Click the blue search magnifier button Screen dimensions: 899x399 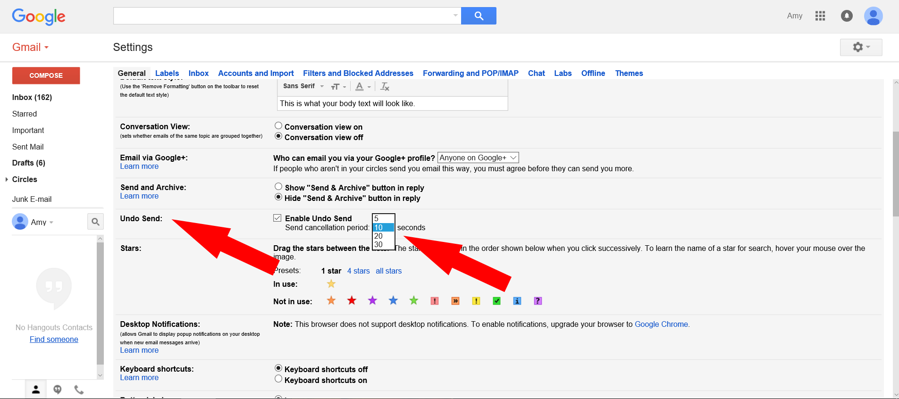[x=479, y=16]
